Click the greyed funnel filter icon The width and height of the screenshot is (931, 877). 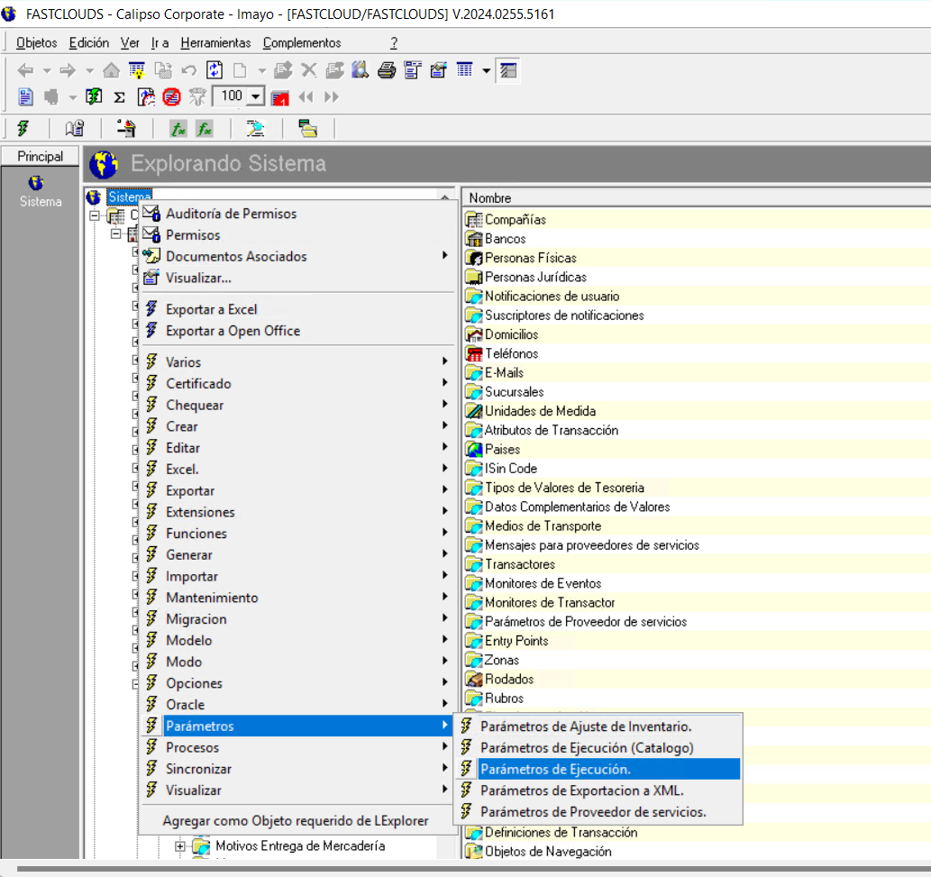pos(197,96)
